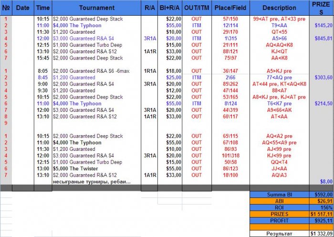Click the 8:05 time cell
This screenshot has height=237, width=334.
point(43,71)
